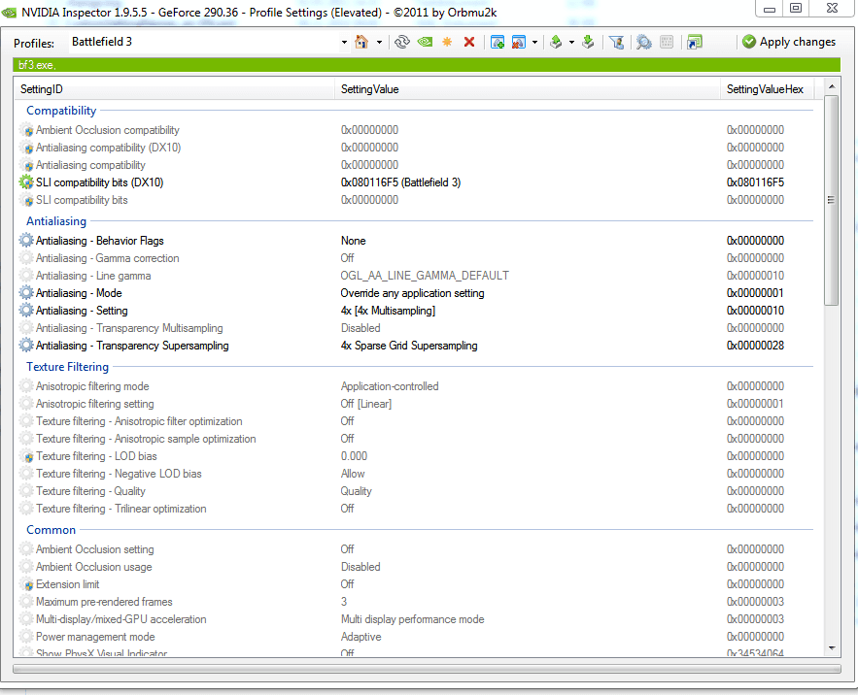Click the create application shortcut icon
Viewport: 858px width, 695px height.
tap(695, 42)
